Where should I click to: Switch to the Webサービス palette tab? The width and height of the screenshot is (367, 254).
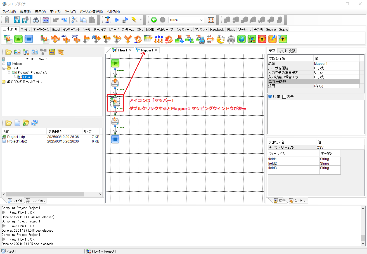(x=165, y=29)
